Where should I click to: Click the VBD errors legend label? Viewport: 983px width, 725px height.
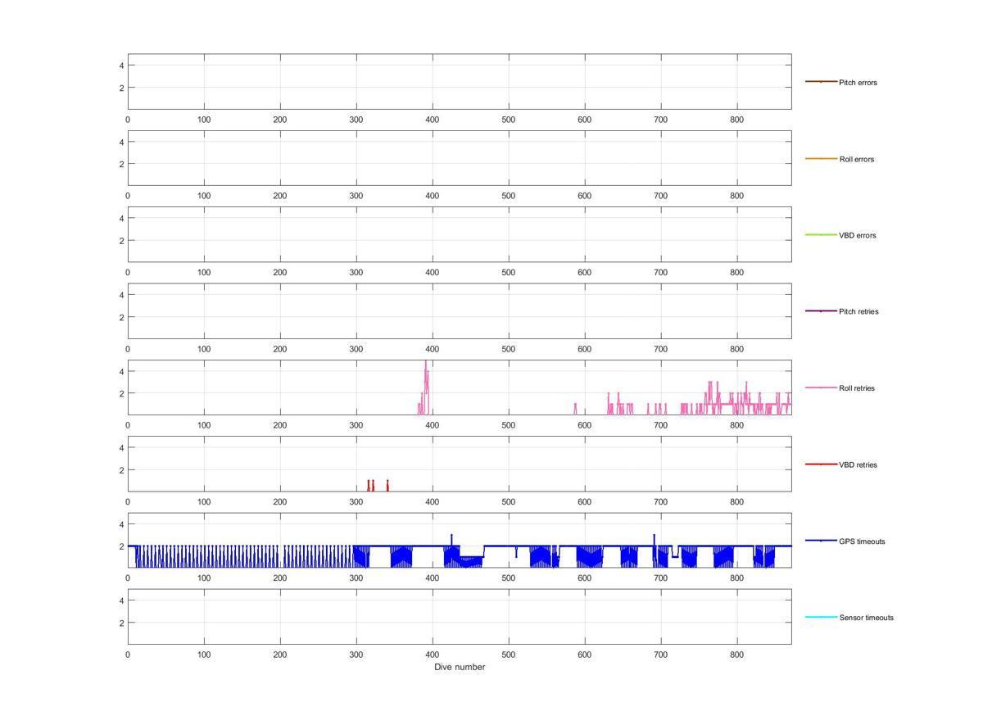(x=857, y=235)
